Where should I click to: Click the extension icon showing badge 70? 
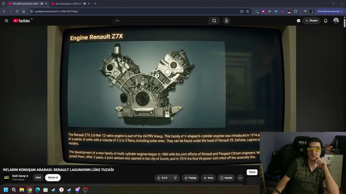coord(257,11)
